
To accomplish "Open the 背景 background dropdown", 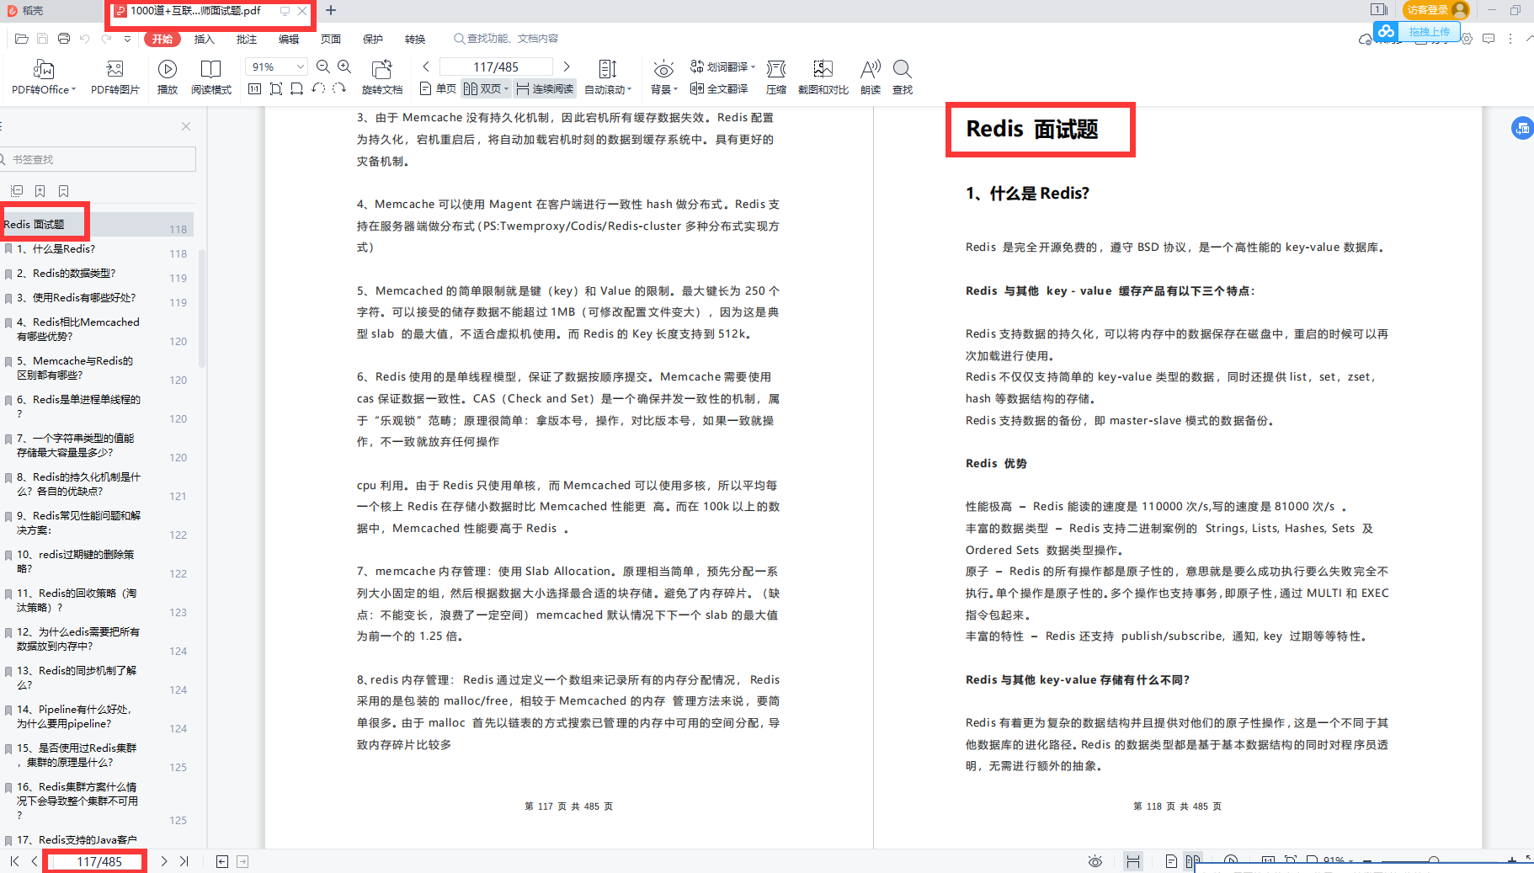I will coord(663,77).
